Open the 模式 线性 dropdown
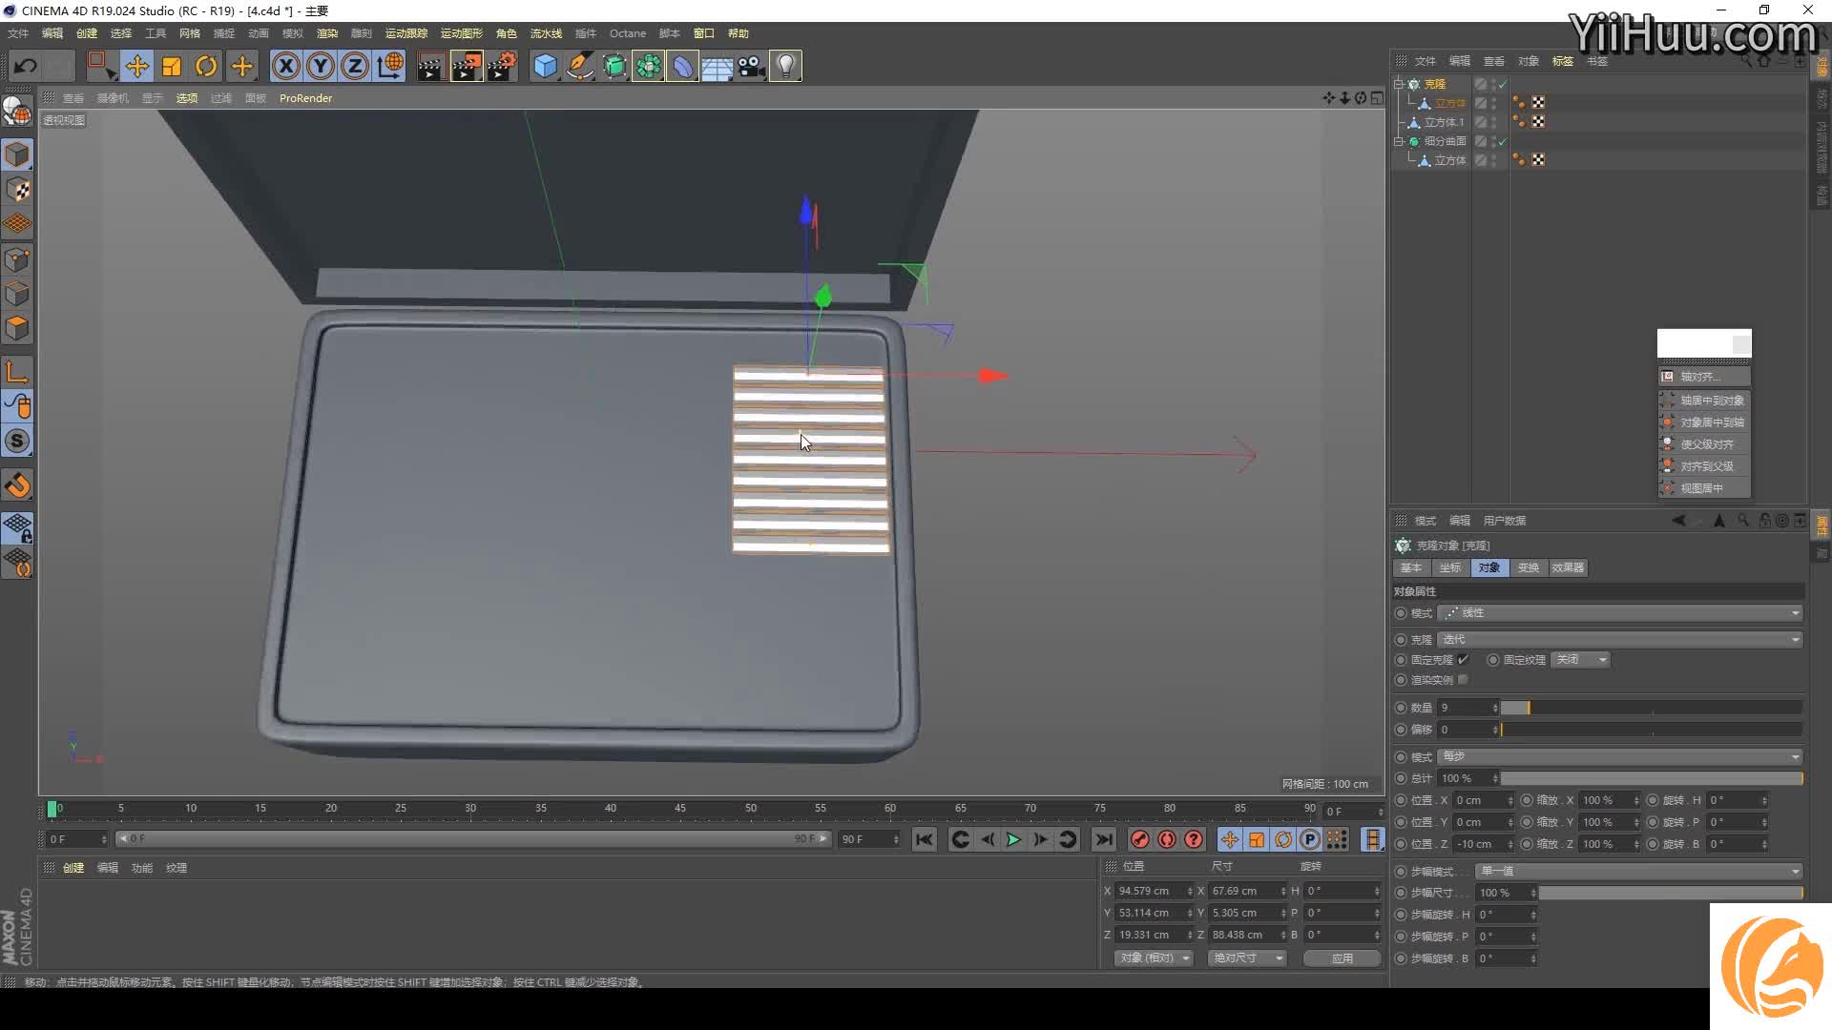The image size is (1832, 1030). [x=1620, y=612]
